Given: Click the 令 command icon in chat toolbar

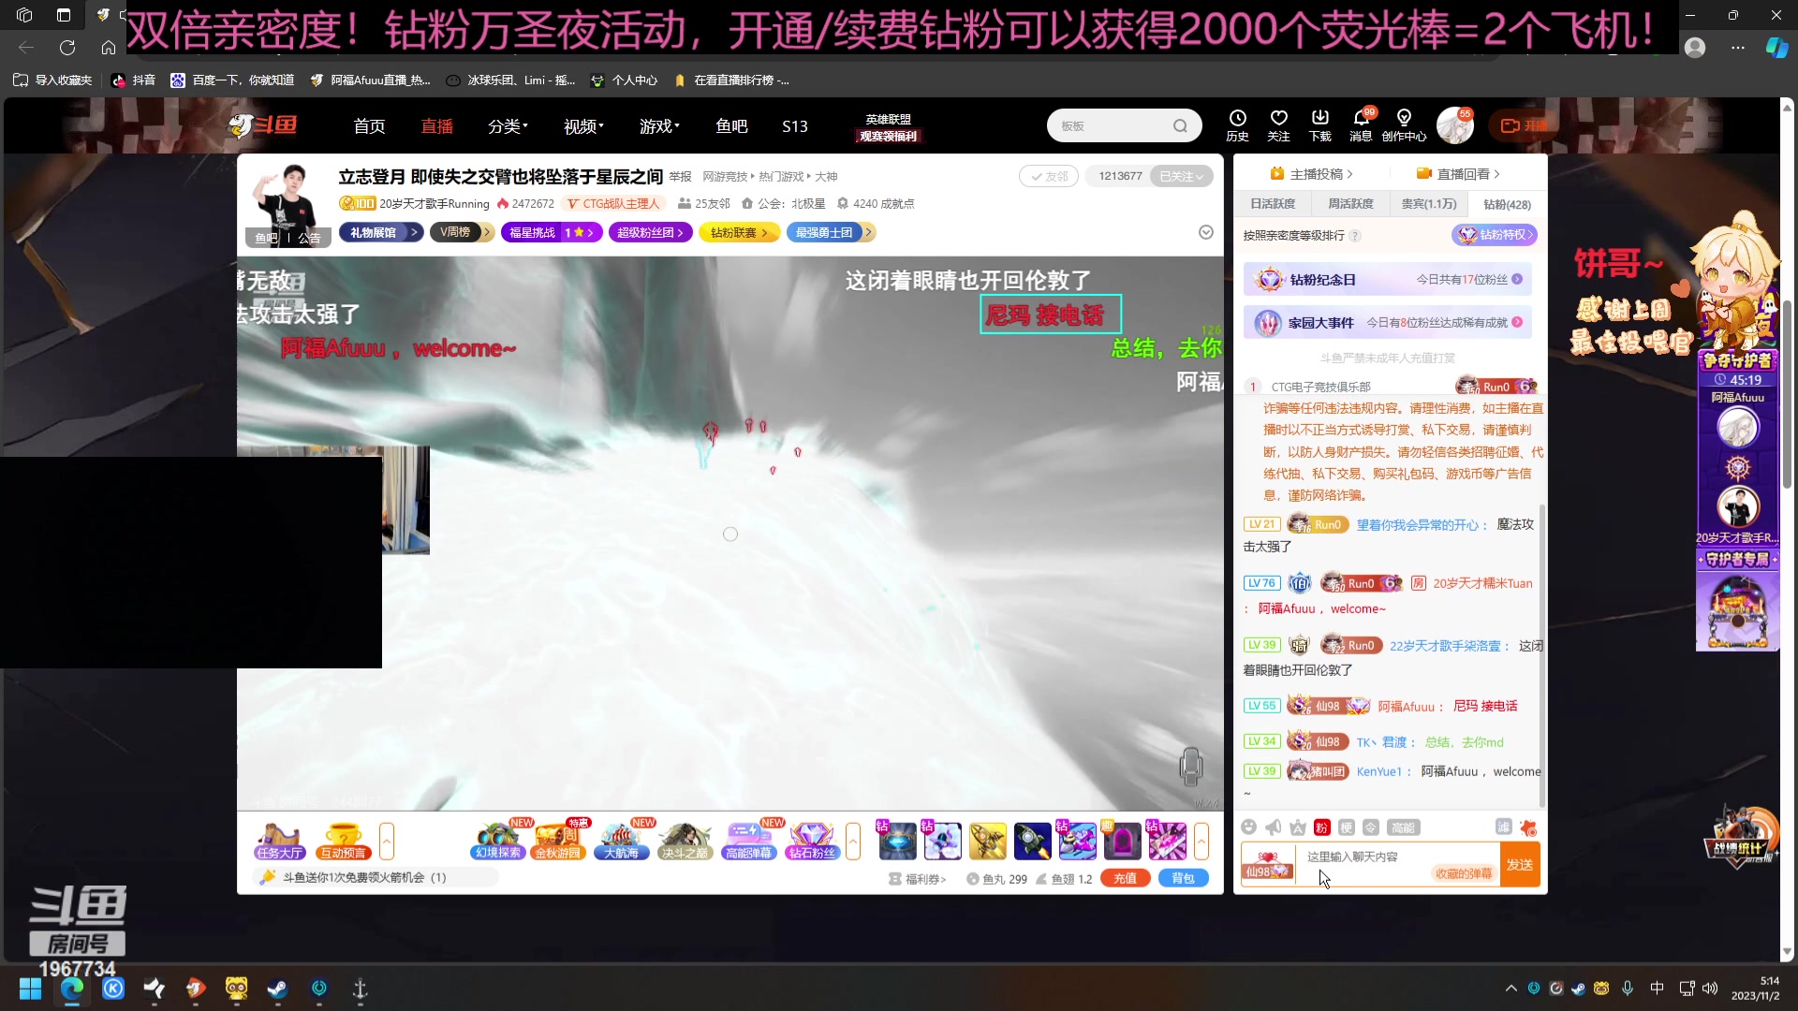Looking at the screenshot, I should (1370, 828).
